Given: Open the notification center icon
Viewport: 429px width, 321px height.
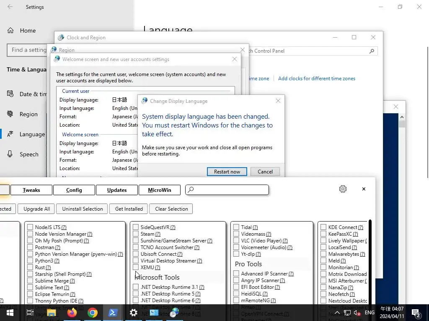Looking at the screenshot, I should pyautogui.click(x=416, y=313).
